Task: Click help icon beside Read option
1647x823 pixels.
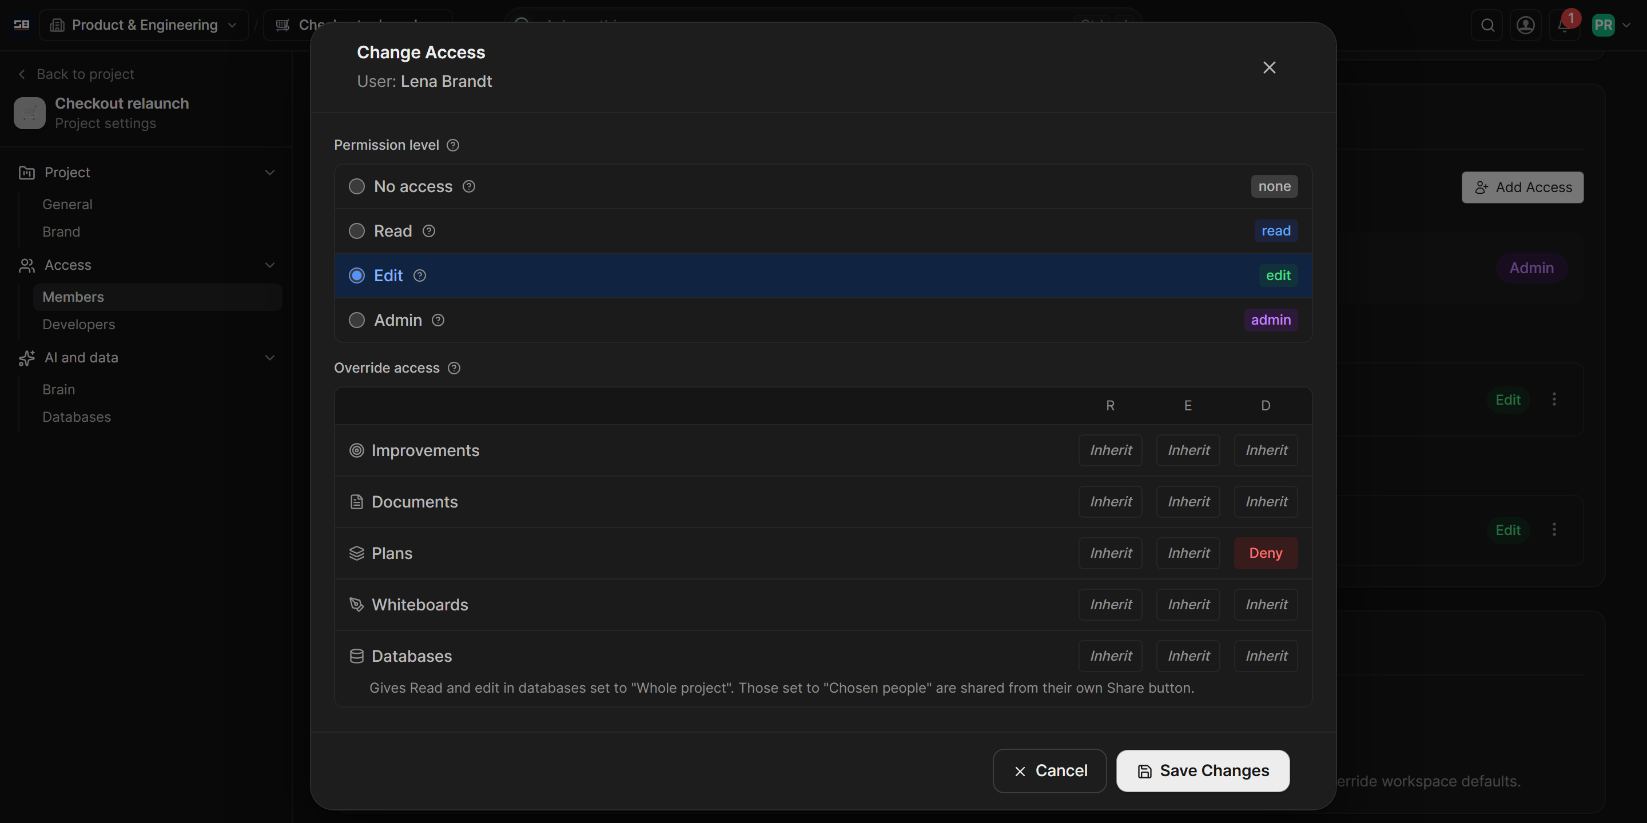Action: tap(429, 231)
